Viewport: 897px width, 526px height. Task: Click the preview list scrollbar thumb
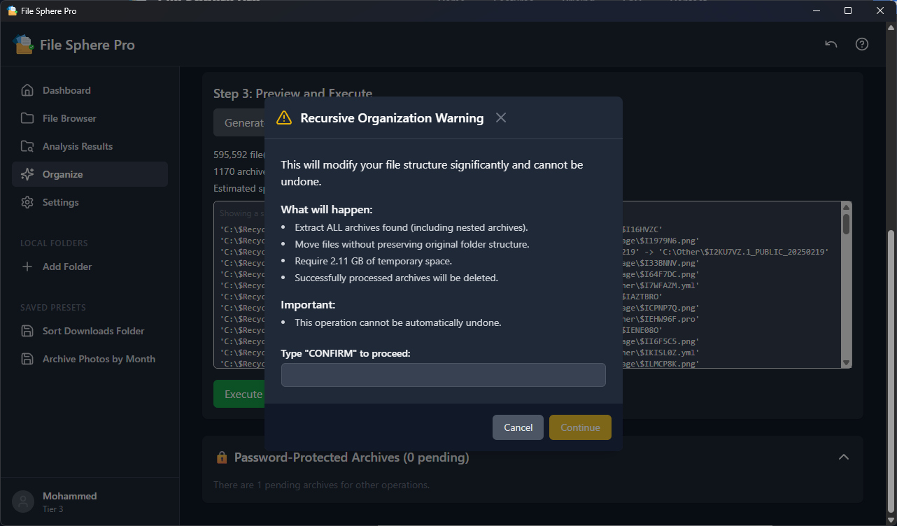(x=847, y=224)
